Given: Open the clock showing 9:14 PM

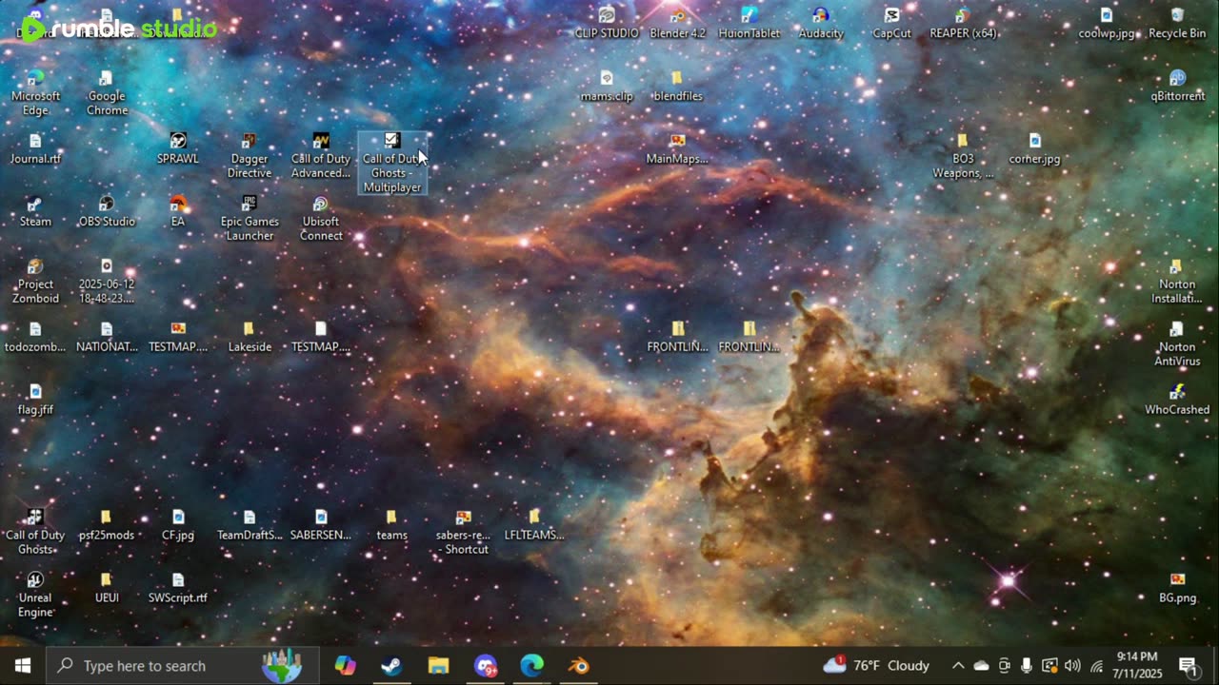Looking at the screenshot, I should [x=1136, y=665].
